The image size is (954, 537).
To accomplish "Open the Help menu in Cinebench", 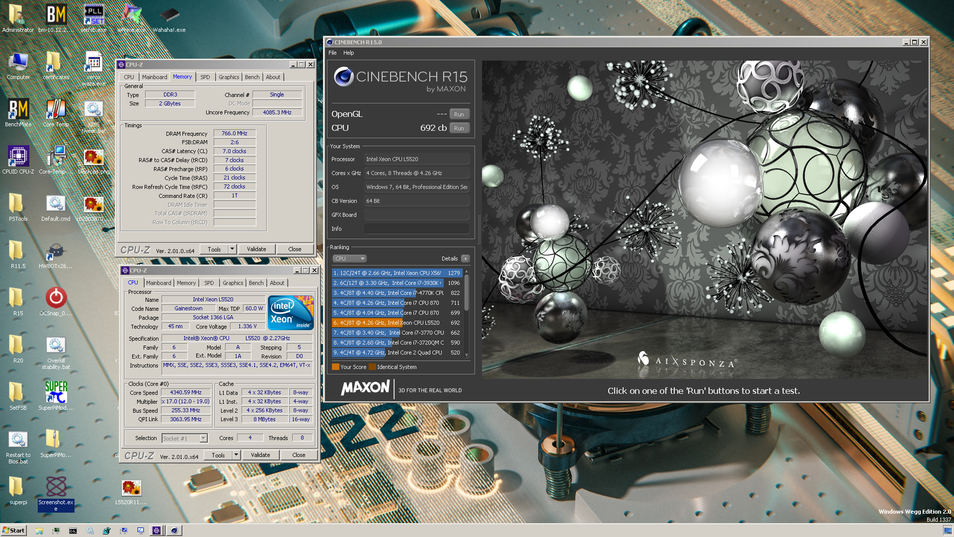I will 349,53.
